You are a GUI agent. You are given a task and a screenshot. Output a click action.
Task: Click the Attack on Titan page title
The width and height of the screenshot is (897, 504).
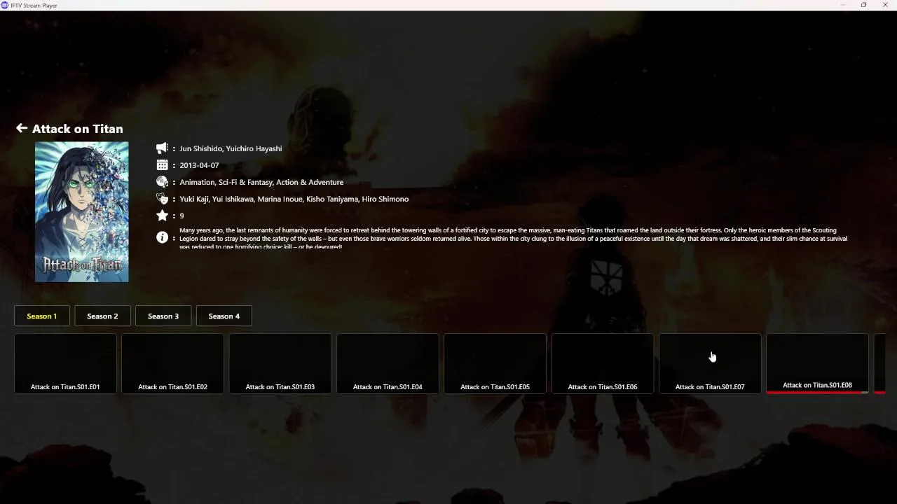click(78, 129)
